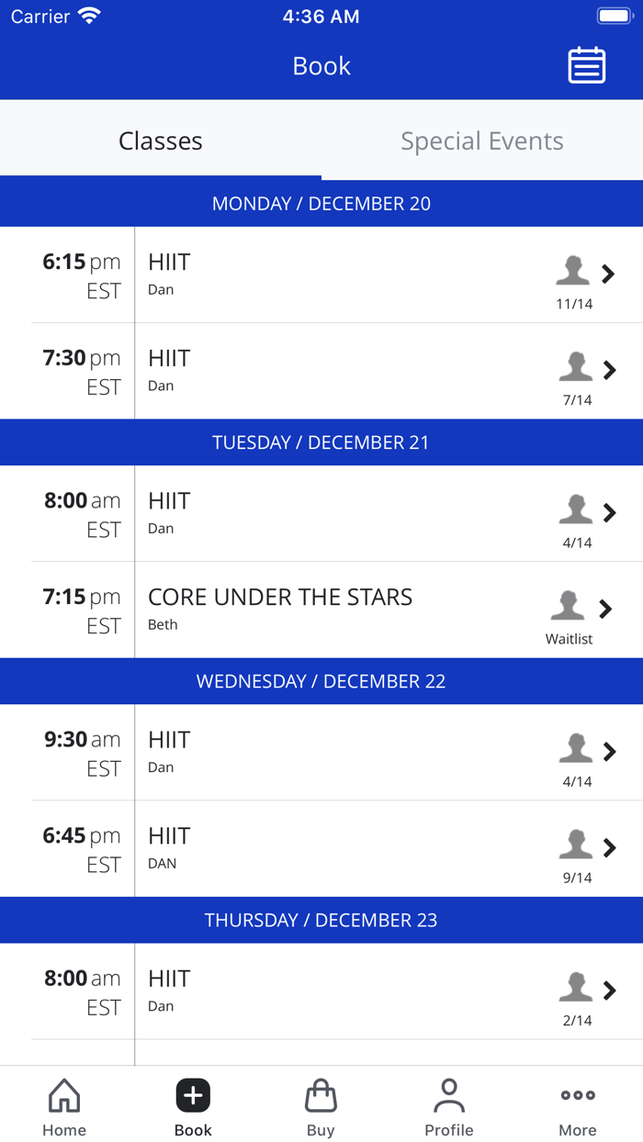Tap the Tuesday / December 21 header
The width and height of the screenshot is (643, 1142).
pos(321,442)
